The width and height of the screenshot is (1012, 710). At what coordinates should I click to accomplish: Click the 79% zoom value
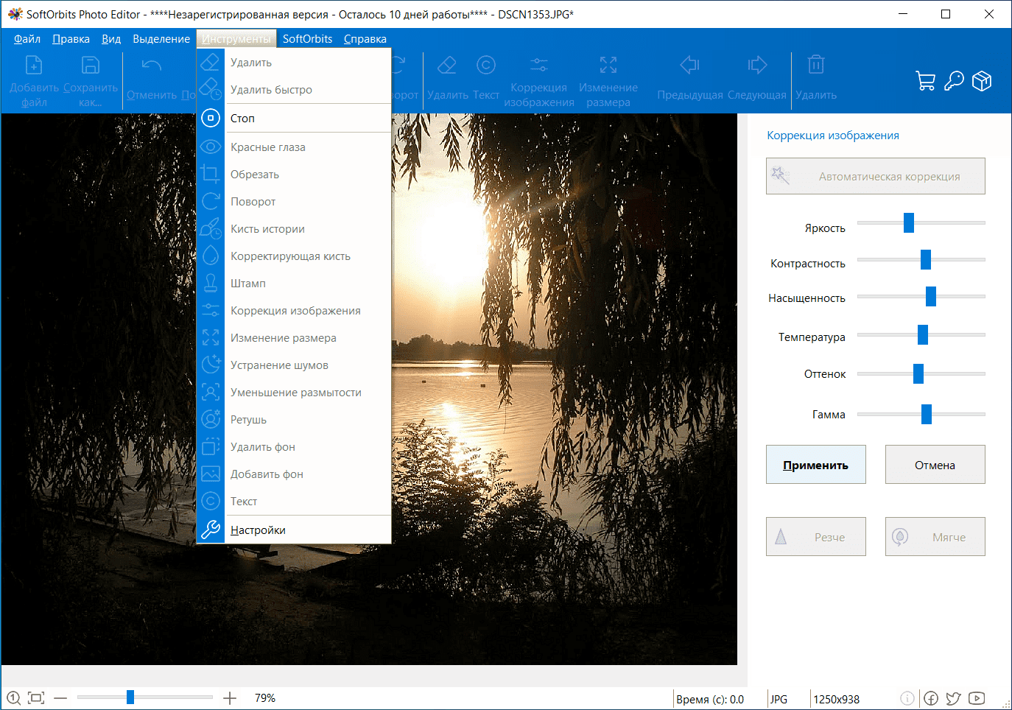tap(265, 697)
